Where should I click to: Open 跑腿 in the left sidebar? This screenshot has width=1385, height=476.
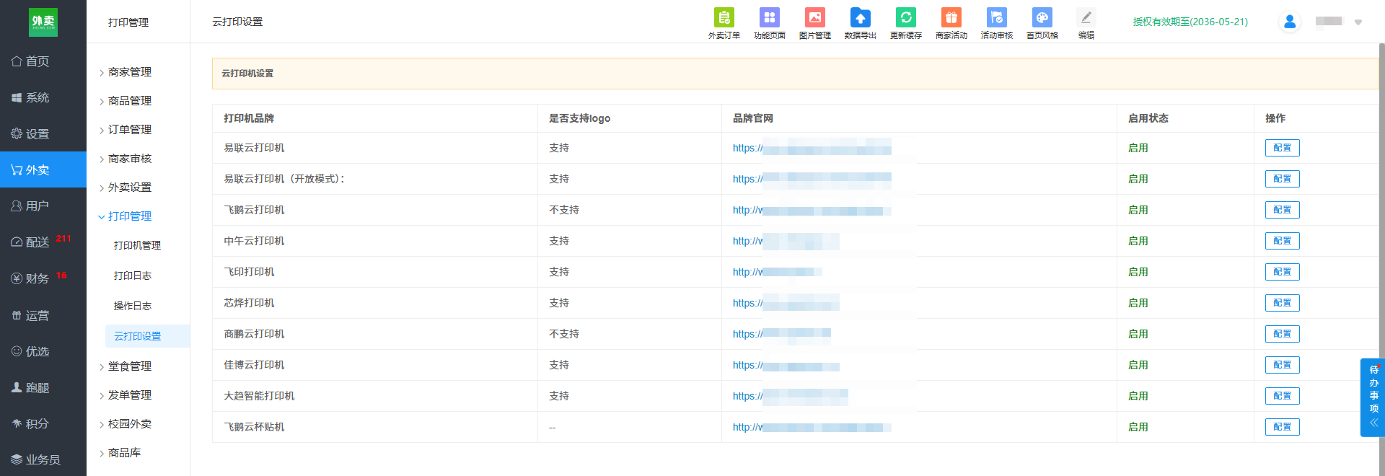point(43,387)
